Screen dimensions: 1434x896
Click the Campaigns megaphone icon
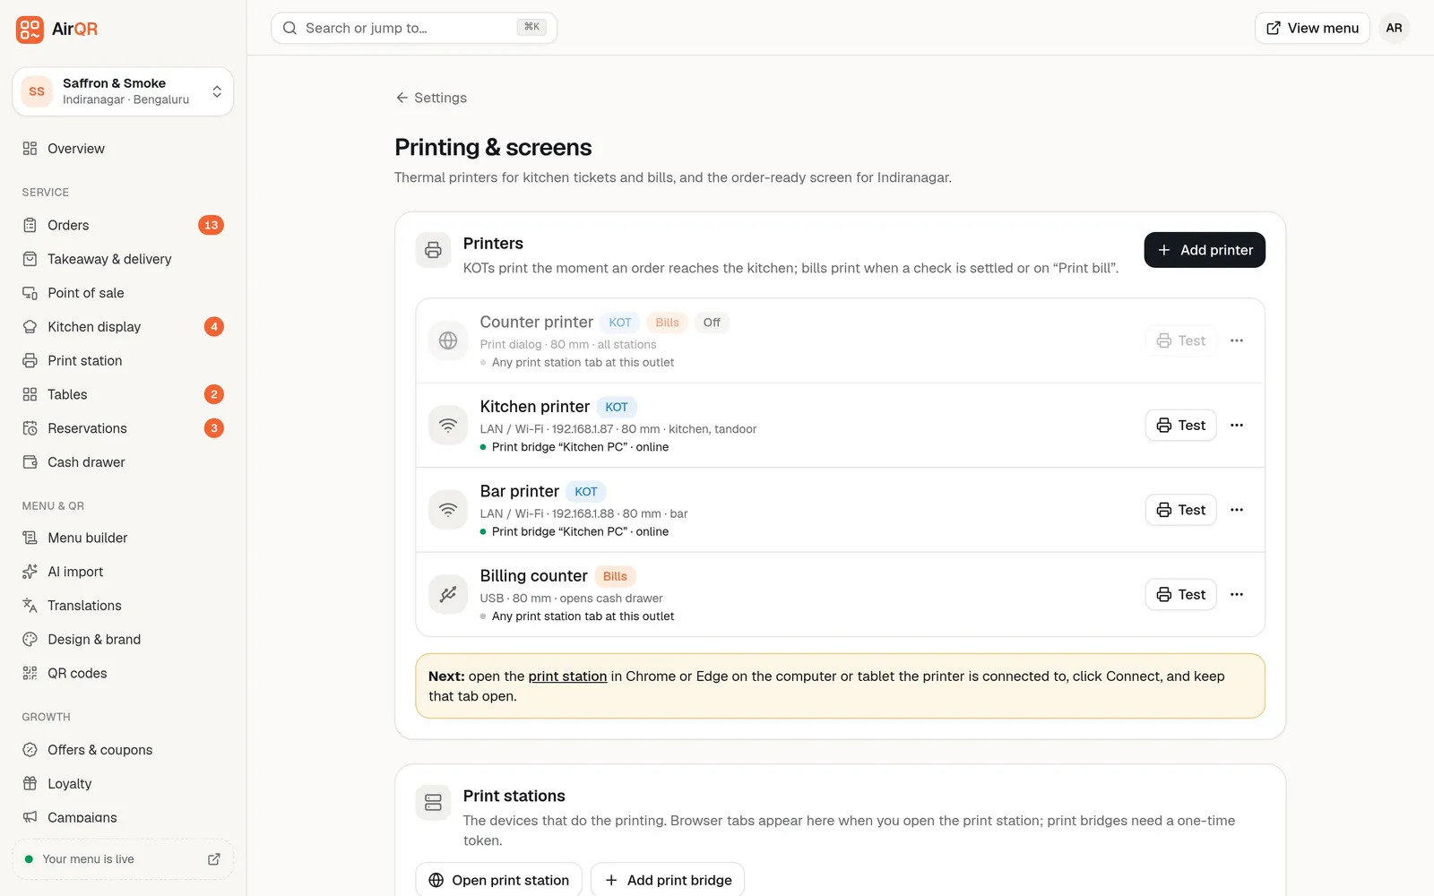[30, 817]
